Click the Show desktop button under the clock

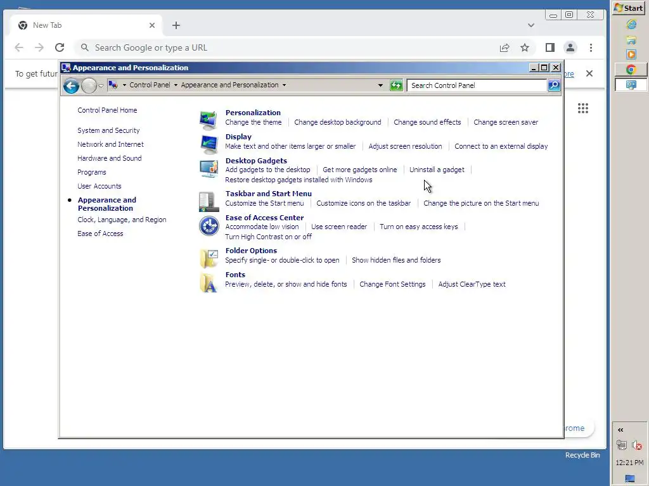(x=629, y=478)
